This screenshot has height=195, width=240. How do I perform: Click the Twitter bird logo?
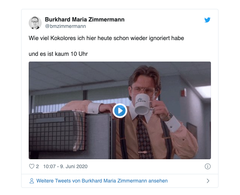pos(207,20)
